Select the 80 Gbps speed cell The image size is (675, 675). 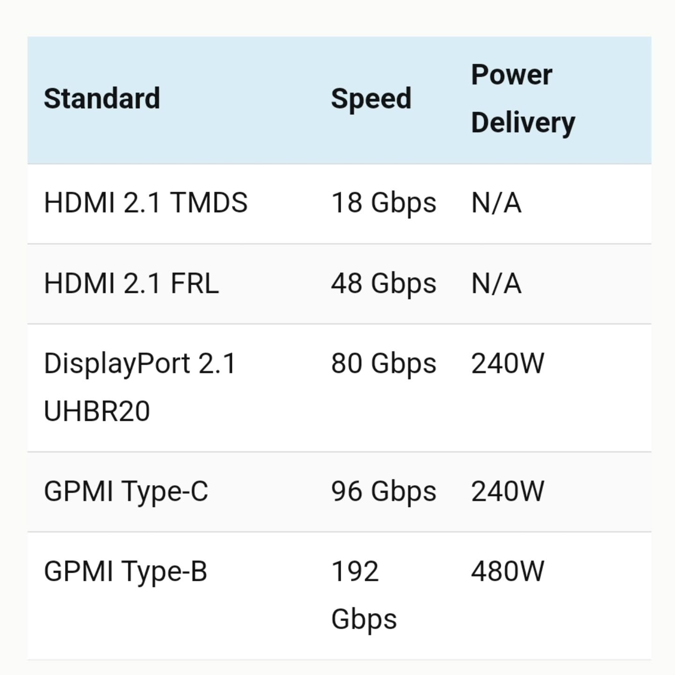pyautogui.click(x=383, y=364)
